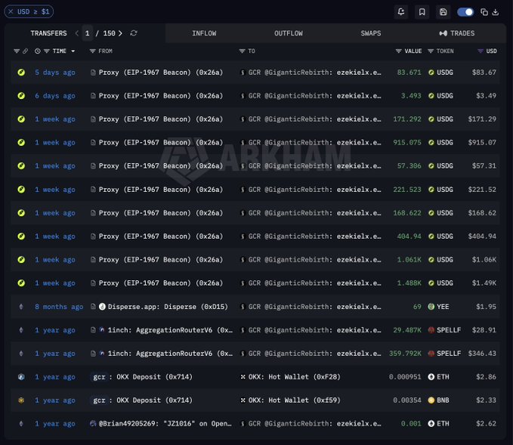Click the save disk icon
513x445 pixels.
tap(443, 12)
